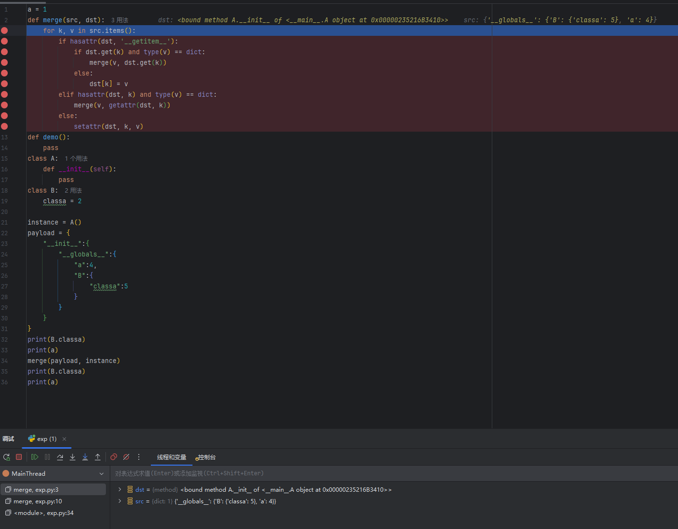The image size is (678, 529).
Task: Click the Step Into icon
Action: 73,457
